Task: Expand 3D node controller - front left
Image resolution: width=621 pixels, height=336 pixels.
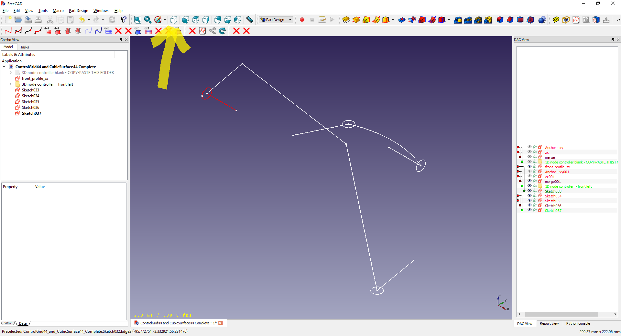Action: (10, 84)
